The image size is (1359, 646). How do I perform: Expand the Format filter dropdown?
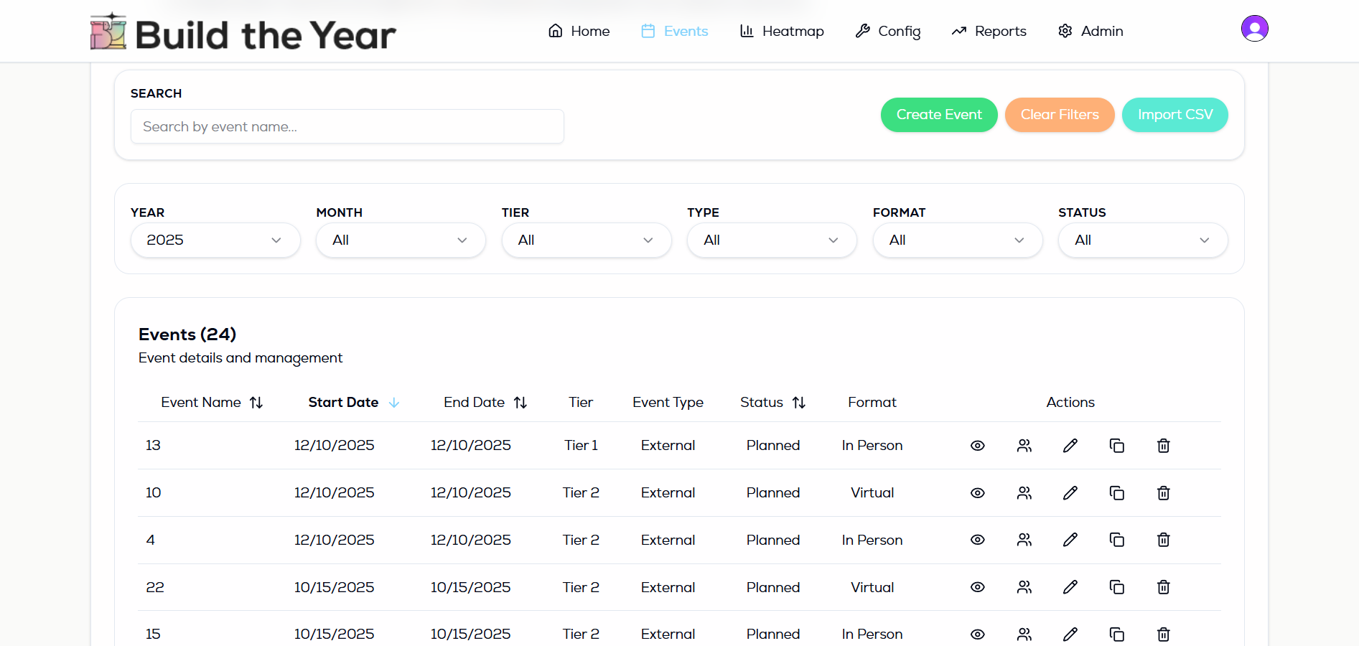958,240
